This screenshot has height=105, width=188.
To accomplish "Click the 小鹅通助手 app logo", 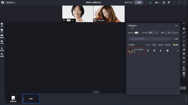I will [x=2, y=2].
